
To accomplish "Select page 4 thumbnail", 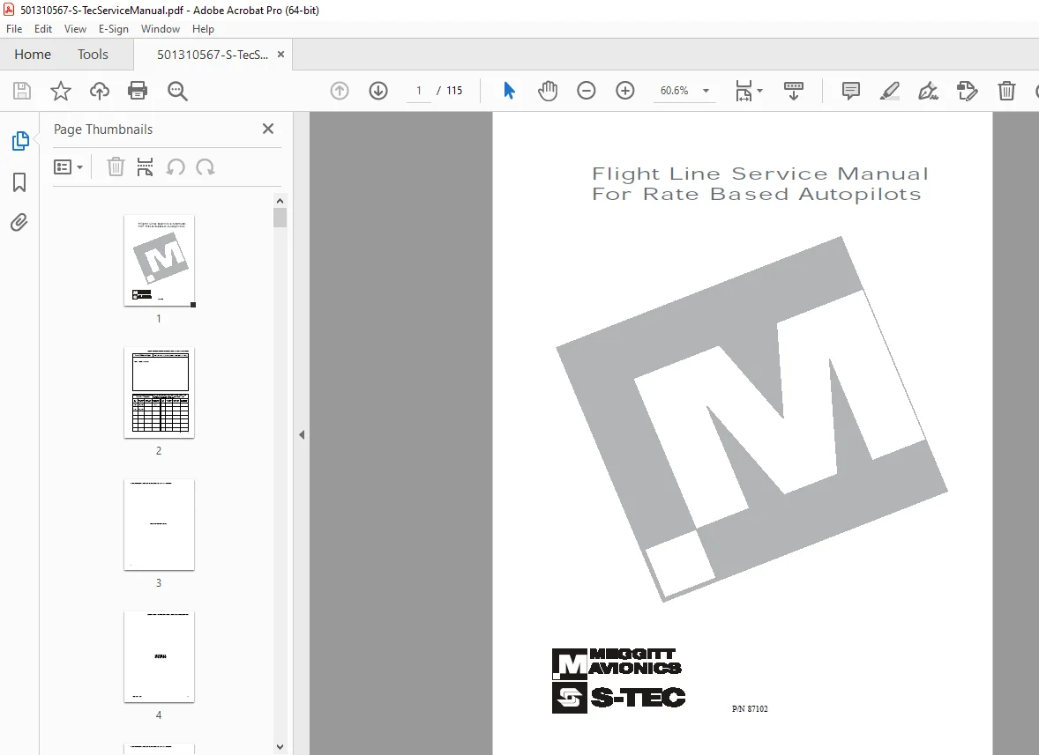I will point(159,656).
